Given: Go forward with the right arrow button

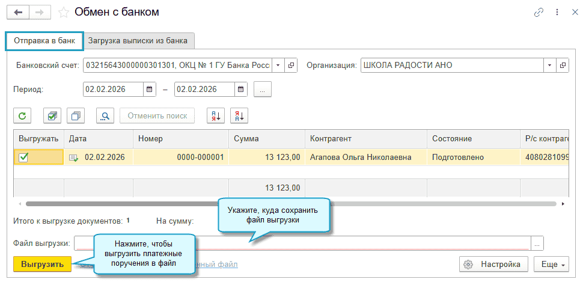Looking at the screenshot, I should coord(40,13).
